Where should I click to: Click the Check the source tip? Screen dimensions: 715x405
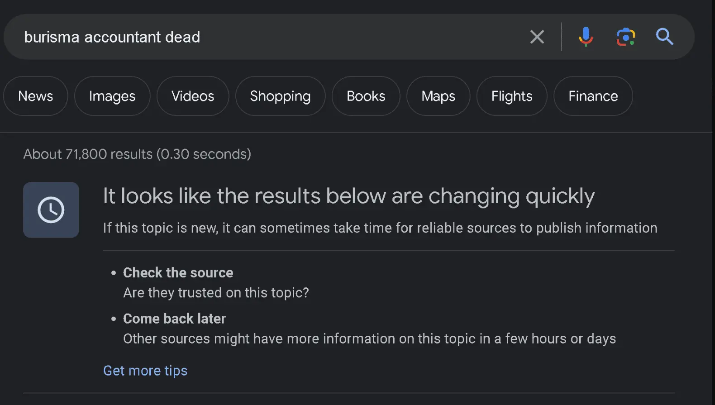[x=178, y=273]
